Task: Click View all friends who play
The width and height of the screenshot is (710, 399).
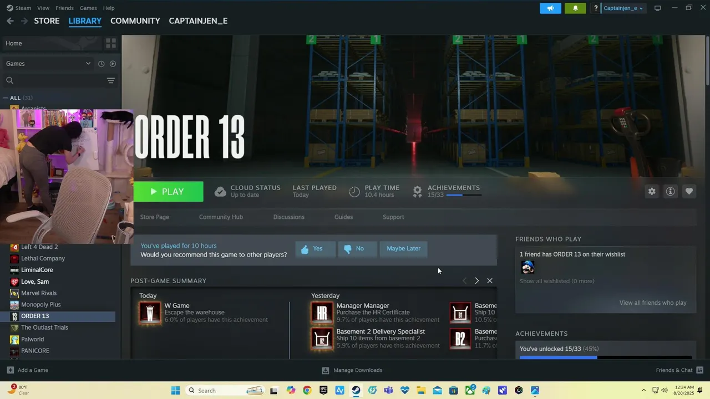Action: point(653,303)
